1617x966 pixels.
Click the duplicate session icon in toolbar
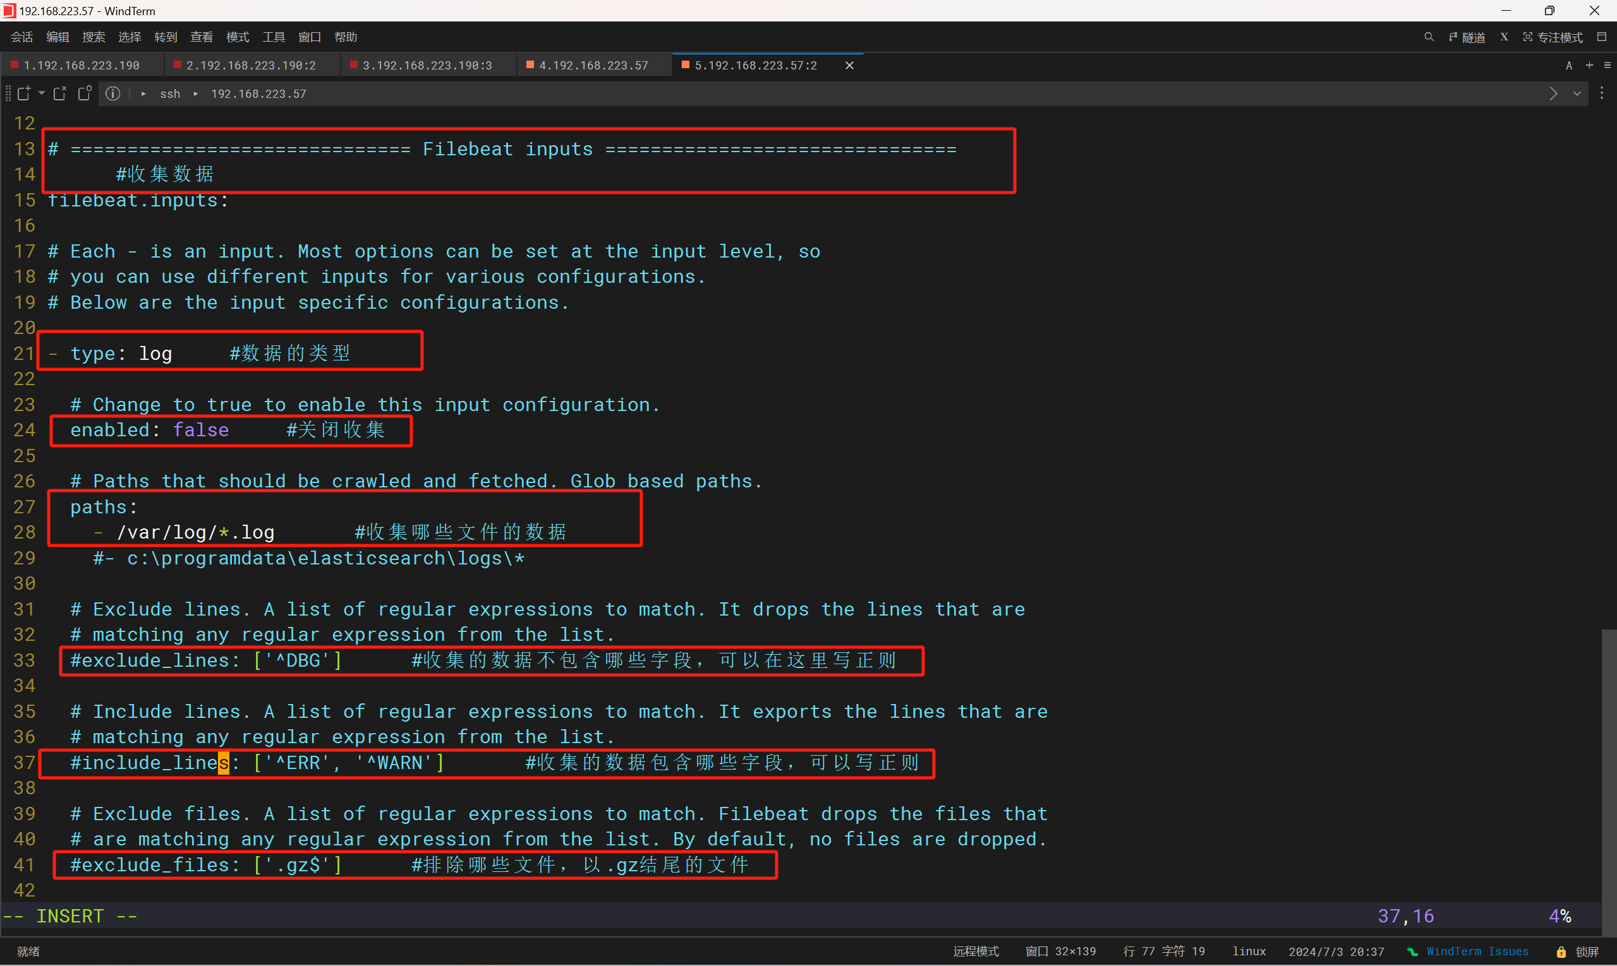click(85, 93)
